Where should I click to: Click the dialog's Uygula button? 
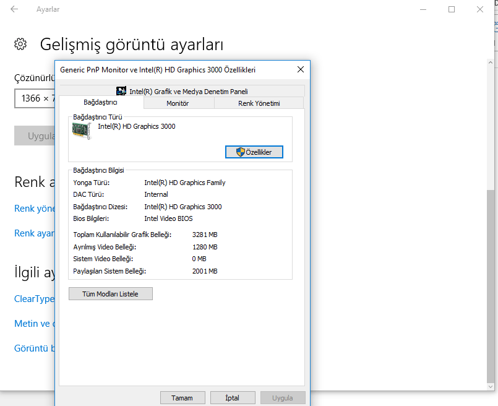[x=283, y=397]
